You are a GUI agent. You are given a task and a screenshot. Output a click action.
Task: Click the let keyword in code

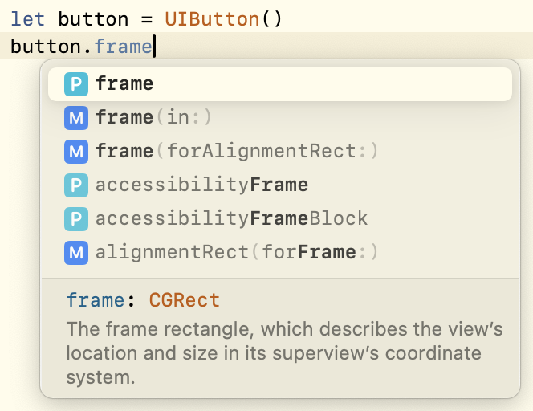click(x=27, y=19)
